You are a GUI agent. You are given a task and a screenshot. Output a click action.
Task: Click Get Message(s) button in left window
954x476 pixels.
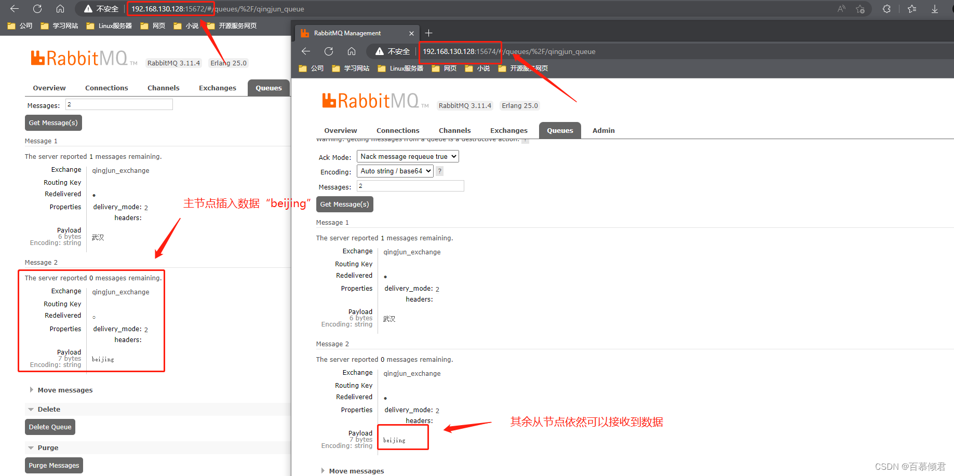pyautogui.click(x=53, y=123)
